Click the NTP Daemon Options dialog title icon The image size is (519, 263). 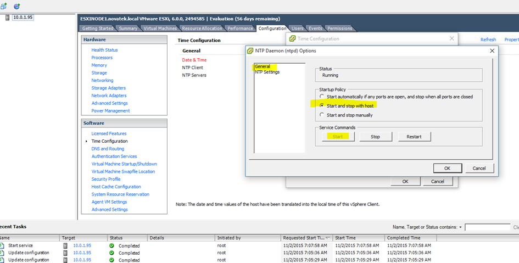click(x=250, y=51)
